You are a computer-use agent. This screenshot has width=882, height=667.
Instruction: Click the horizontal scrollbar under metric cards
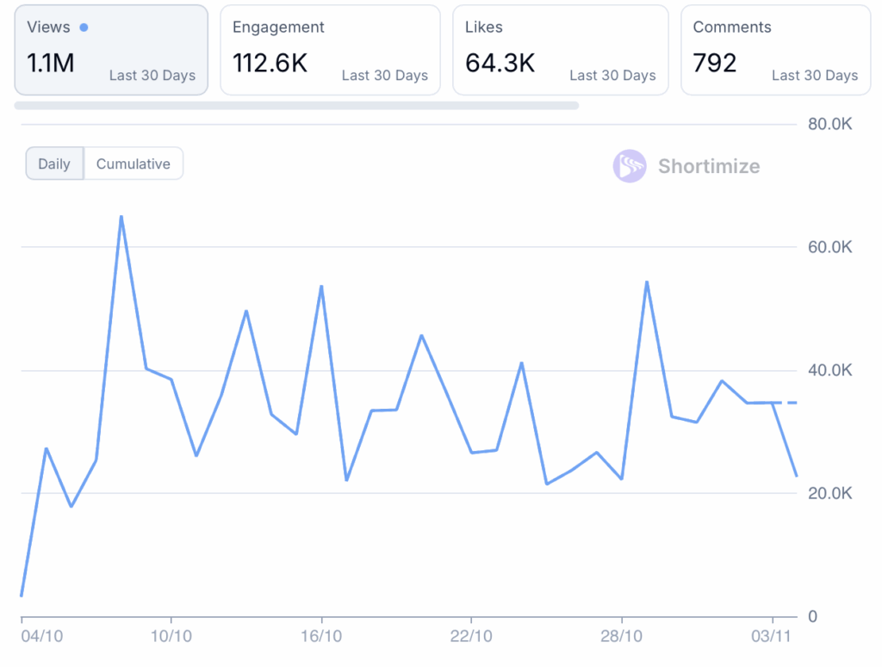[296, 106]
